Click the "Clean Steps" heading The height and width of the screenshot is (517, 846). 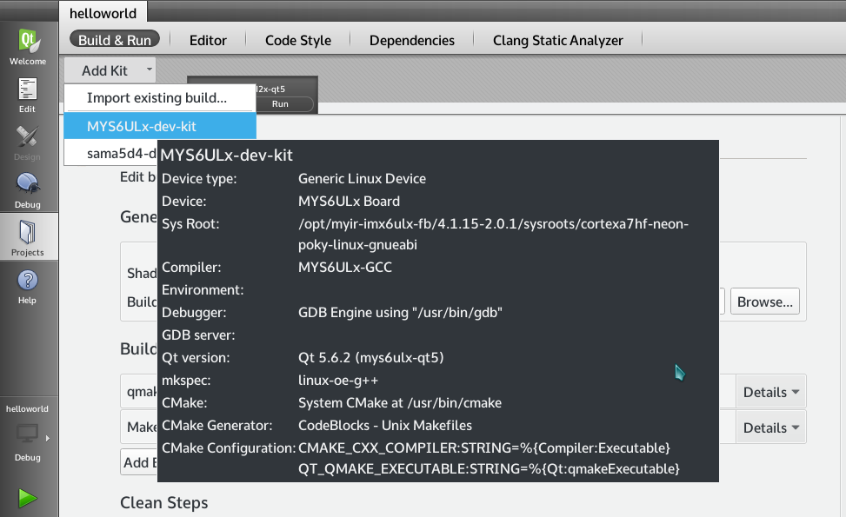tap(164, 502)
